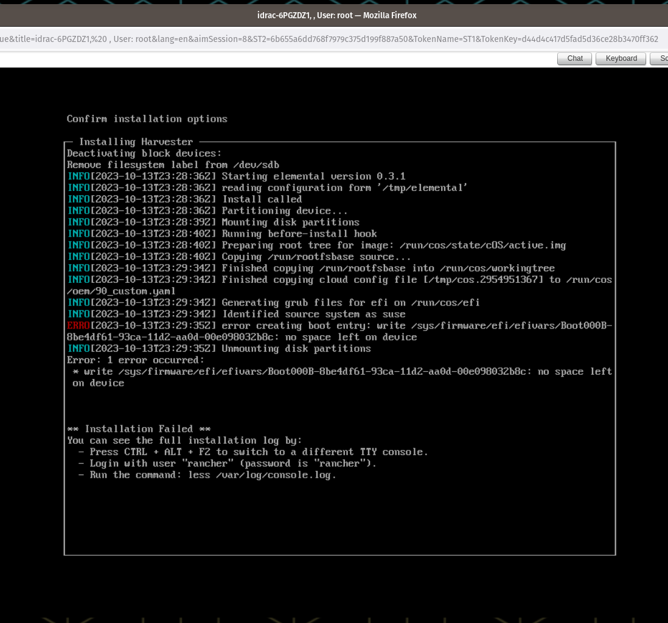
Task: Click the 'Generating grub files for efi' line
Action: click(274, 303)
